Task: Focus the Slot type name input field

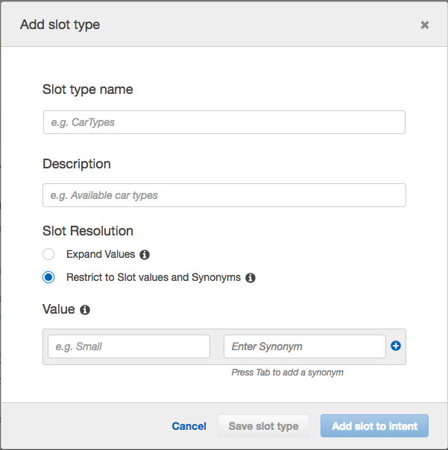Action: pos(224,122)
